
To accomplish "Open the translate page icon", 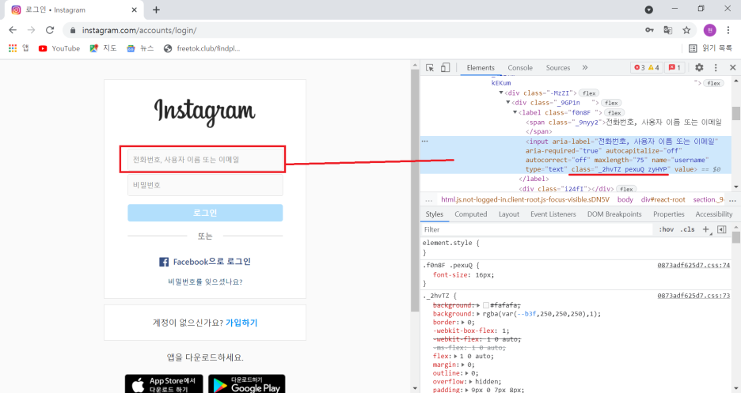I will click(667, 30).
